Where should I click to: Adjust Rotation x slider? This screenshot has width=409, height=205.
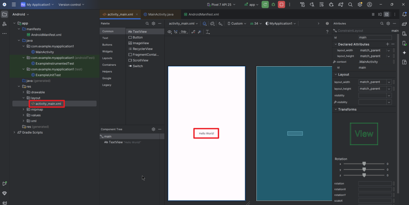click(364, 164)
